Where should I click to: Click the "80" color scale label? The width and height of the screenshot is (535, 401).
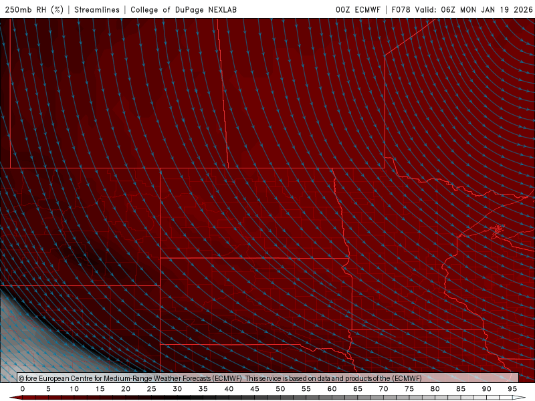click(435, 389)
